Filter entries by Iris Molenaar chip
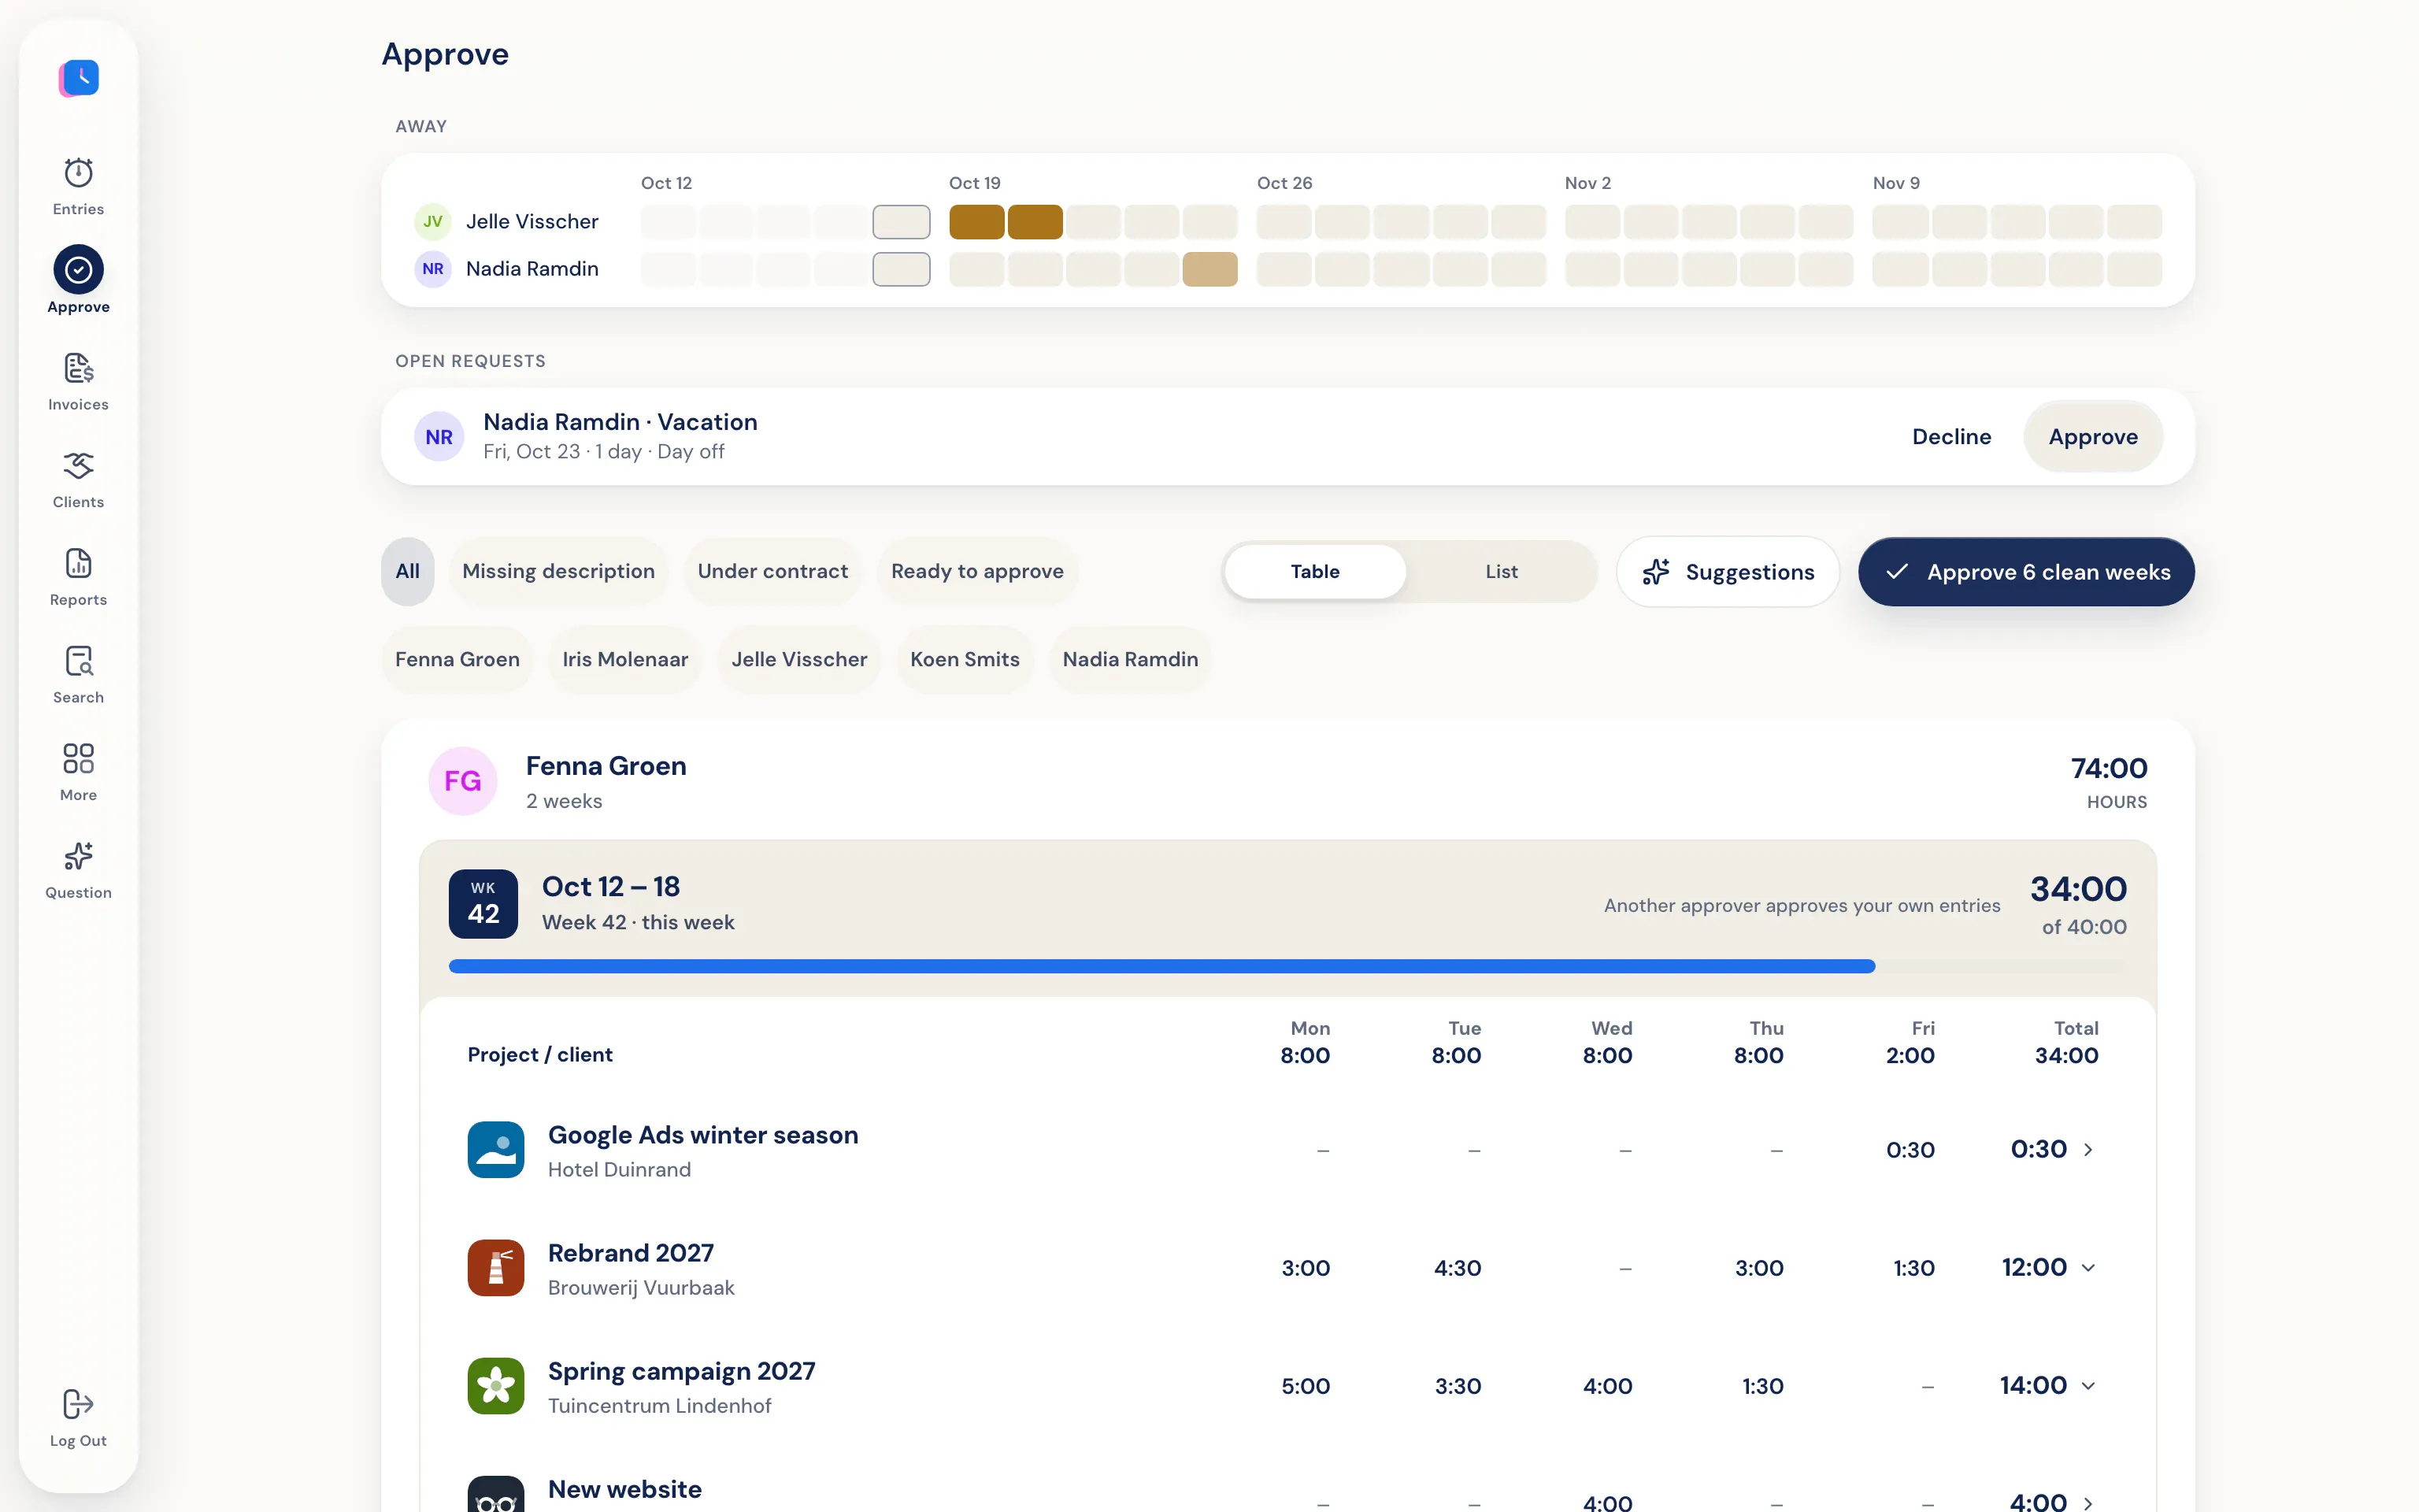Screen dimensions: 2419x1512 (x=626, y=659)
